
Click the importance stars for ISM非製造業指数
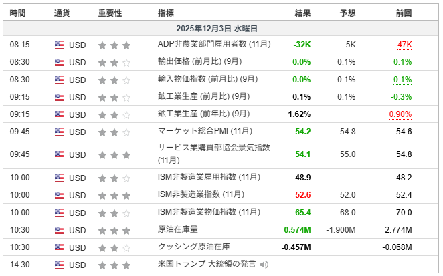114,195
